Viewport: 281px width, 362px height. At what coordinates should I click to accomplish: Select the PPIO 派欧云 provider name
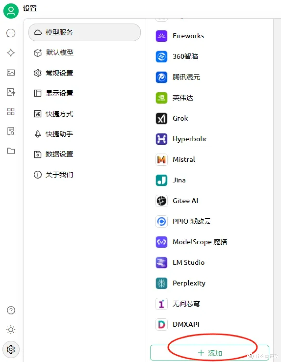coord(192,221)
